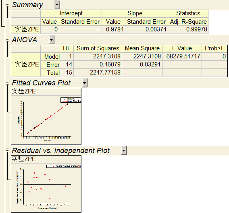Select the Slope column header

point(135,13)
